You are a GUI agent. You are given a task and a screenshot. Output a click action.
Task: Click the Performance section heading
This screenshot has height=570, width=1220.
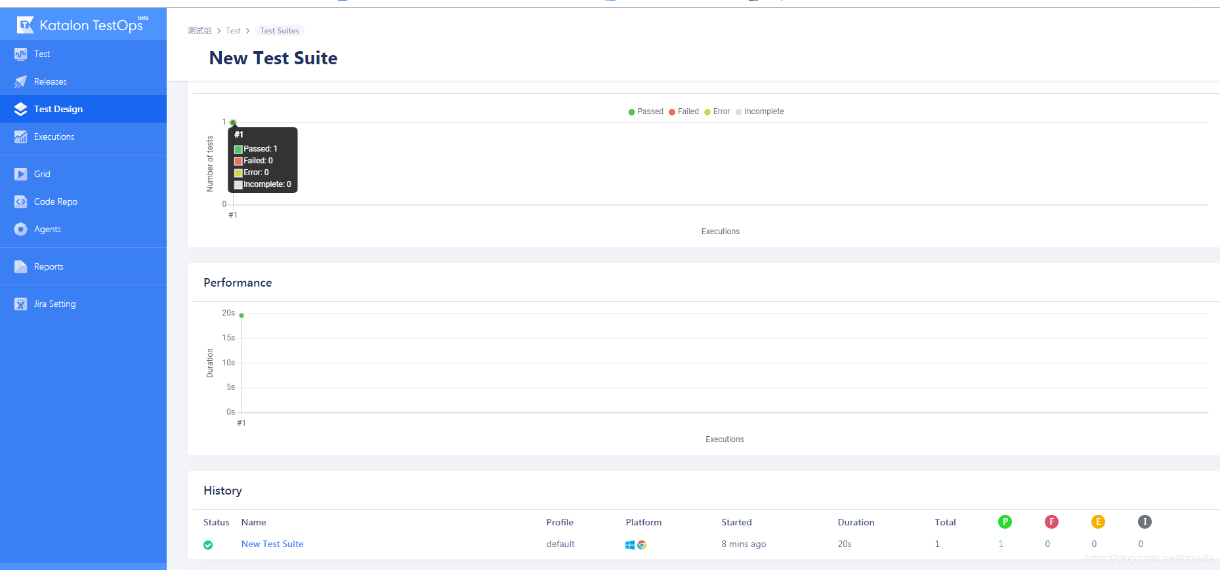point(238,283)
